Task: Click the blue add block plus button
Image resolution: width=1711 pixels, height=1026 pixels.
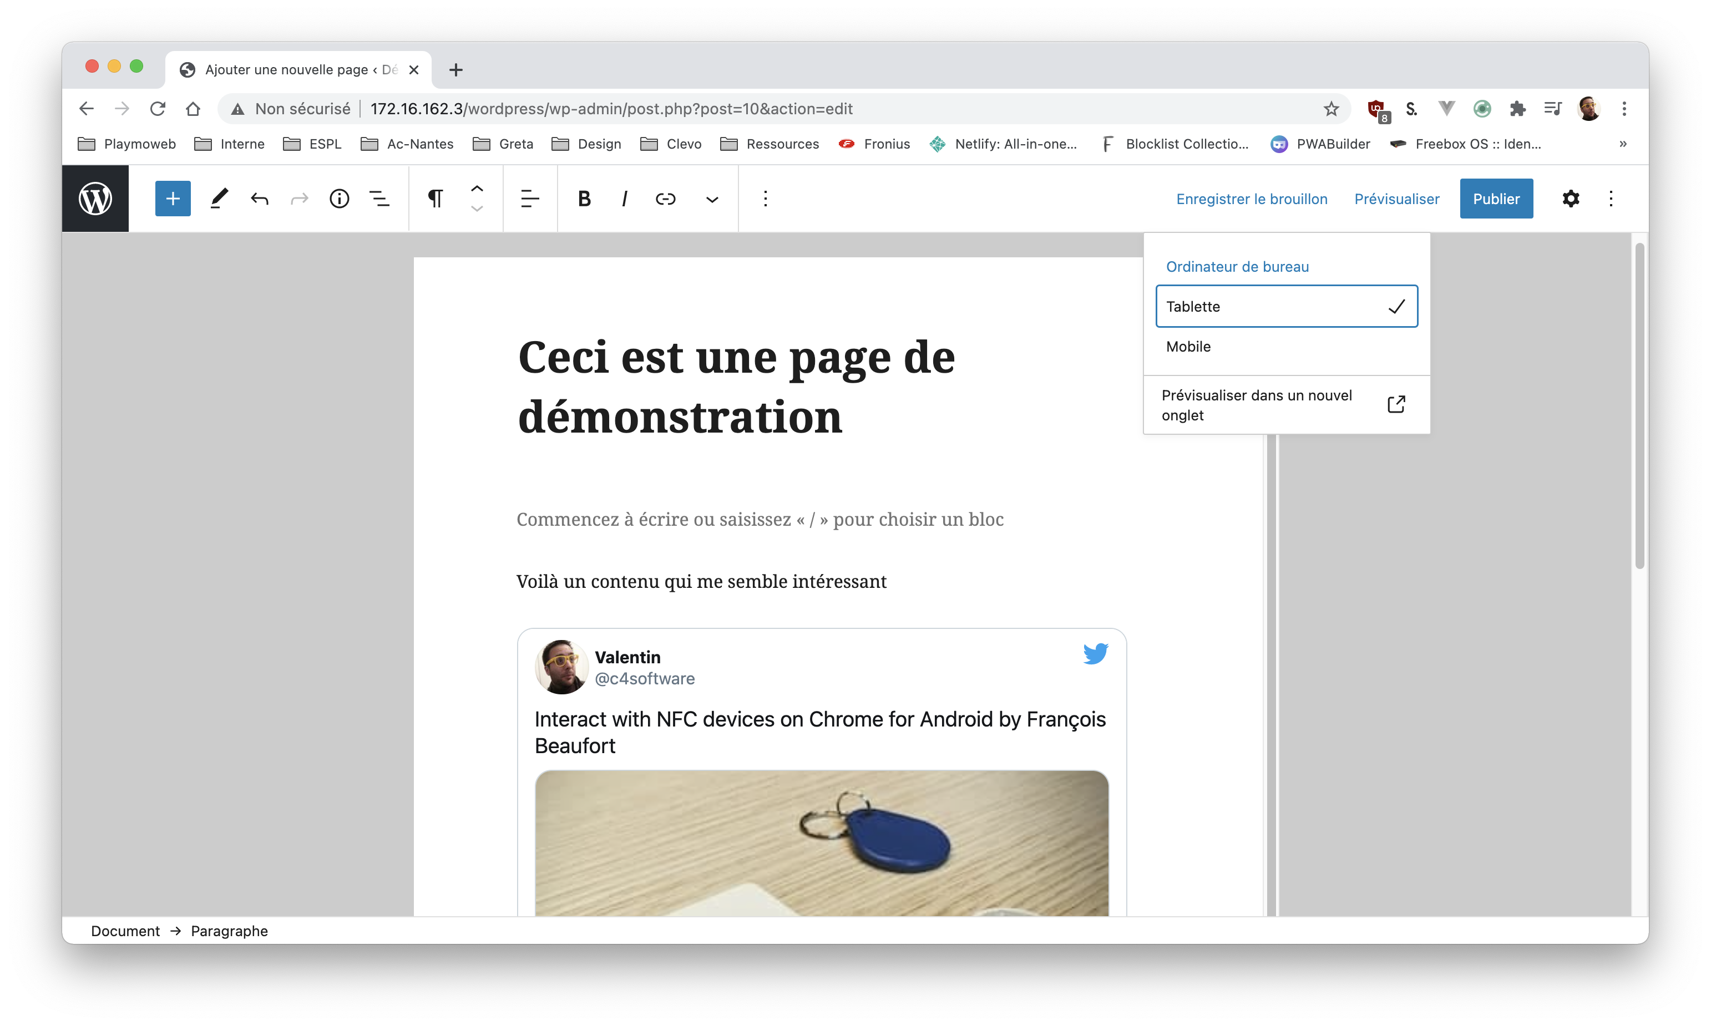Action: (172, 199)
